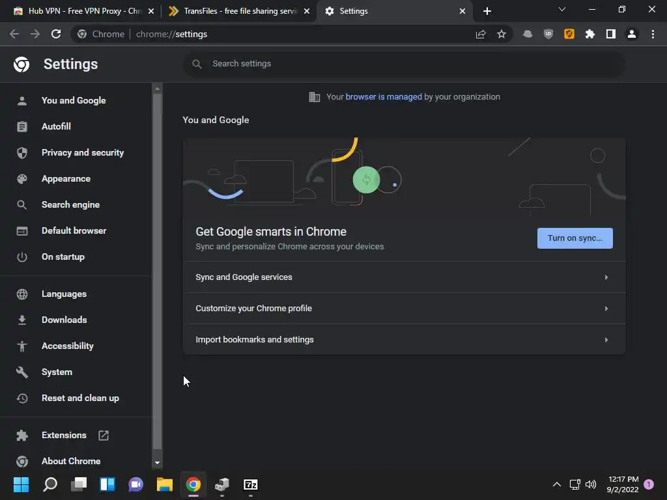This screenshot has width=667, height=500.
Task: Go to System settings
Action: coord(57,372)
